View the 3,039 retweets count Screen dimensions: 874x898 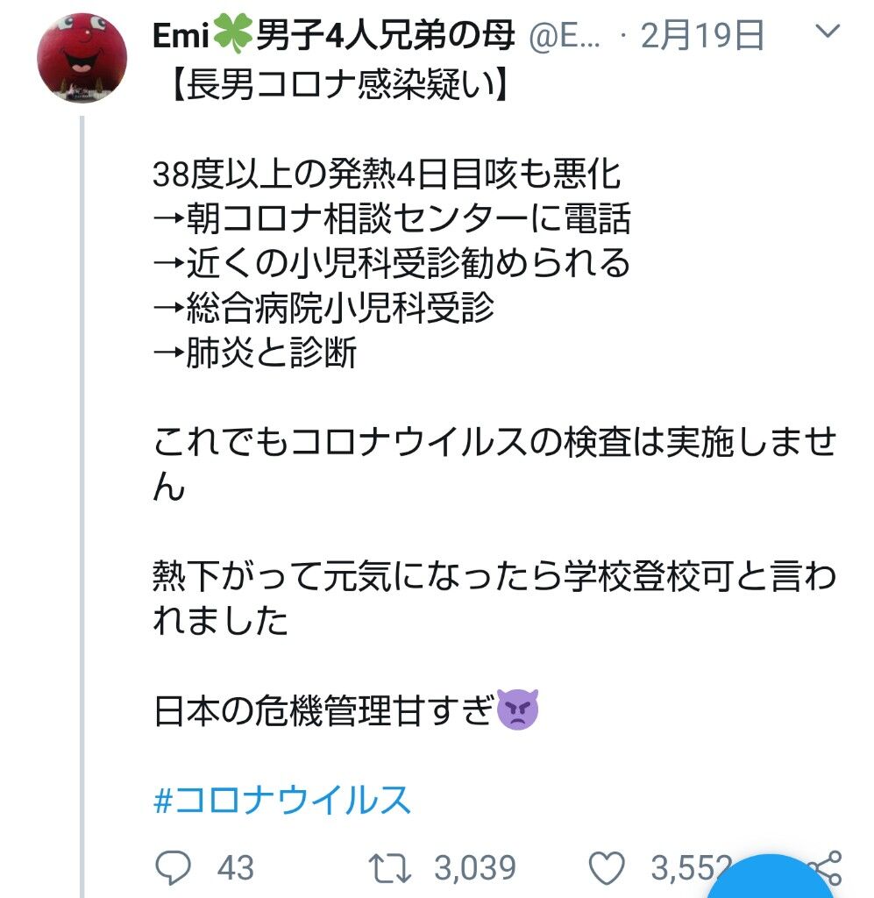(475, 867)
